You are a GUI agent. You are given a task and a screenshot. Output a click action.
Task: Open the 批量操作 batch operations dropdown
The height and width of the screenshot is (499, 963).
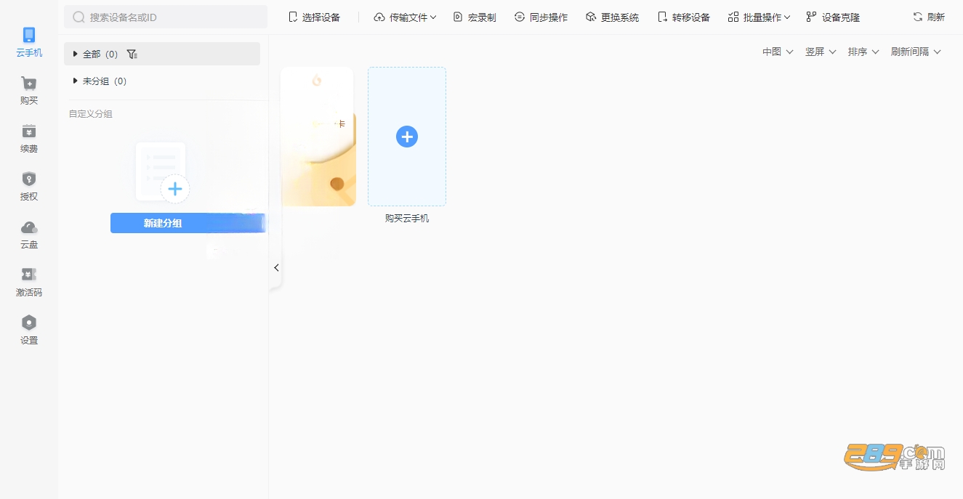759,17
